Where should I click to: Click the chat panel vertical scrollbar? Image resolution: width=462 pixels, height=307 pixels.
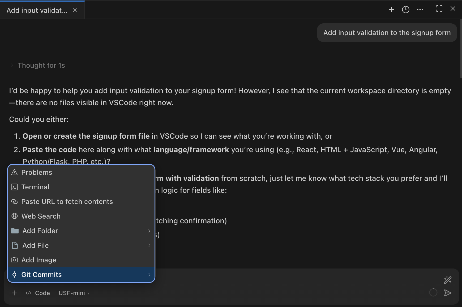[461, 49]
